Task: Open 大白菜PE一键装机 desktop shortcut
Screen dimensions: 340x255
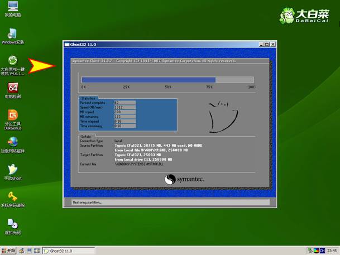Action: (12, 60)
